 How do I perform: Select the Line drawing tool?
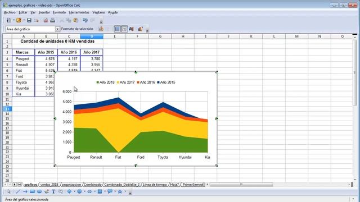click(18, 191)
